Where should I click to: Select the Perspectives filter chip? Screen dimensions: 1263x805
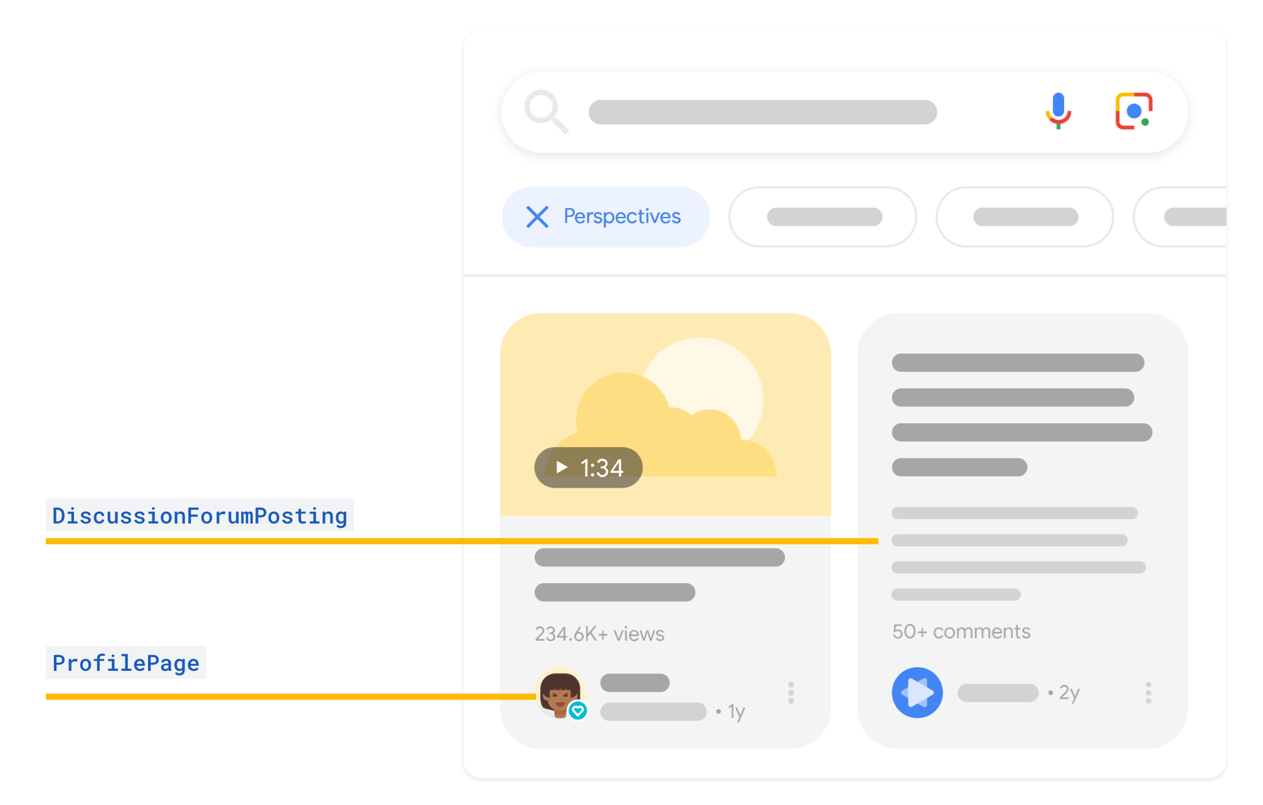(x=604, y=216)
